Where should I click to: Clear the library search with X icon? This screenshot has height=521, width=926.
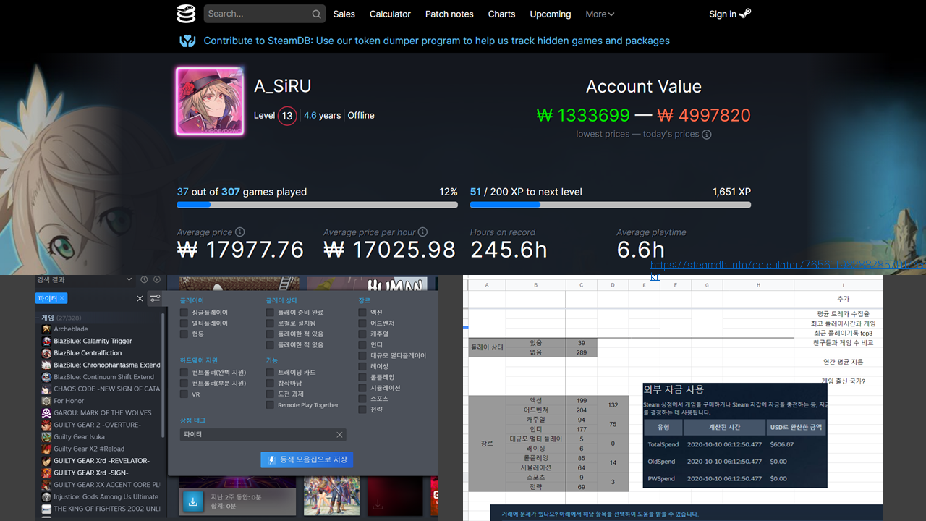[140, 298]
